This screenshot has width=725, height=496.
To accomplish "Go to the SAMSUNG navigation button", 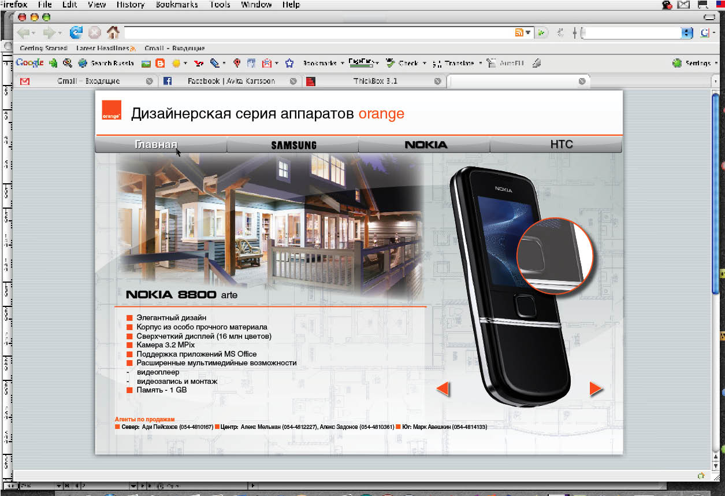I will click(293, 145).
